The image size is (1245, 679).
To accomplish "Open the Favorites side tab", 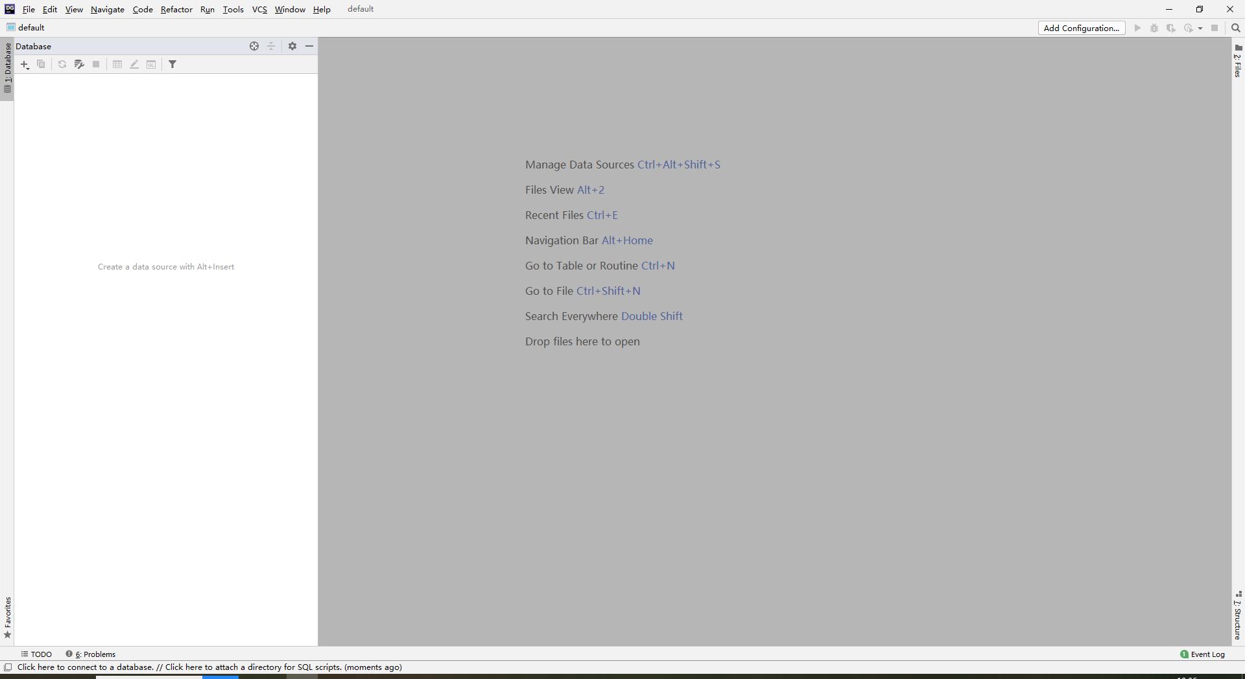I will (x=8, y=618).
